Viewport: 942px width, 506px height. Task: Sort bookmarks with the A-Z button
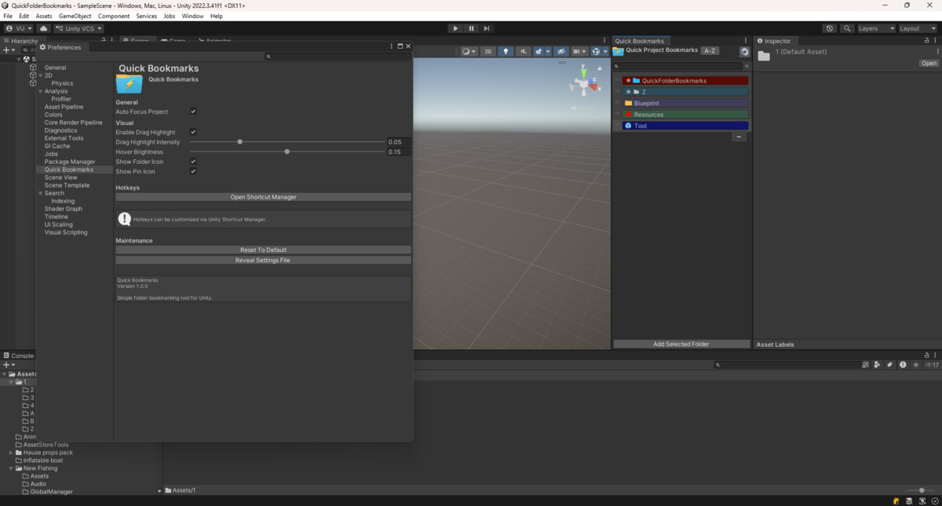[x=710, y=50]
